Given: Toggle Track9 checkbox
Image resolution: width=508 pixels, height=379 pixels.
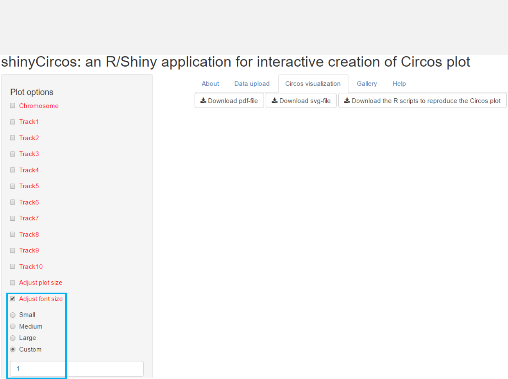Looking at the screenshot, I should (x=13, y=250).
